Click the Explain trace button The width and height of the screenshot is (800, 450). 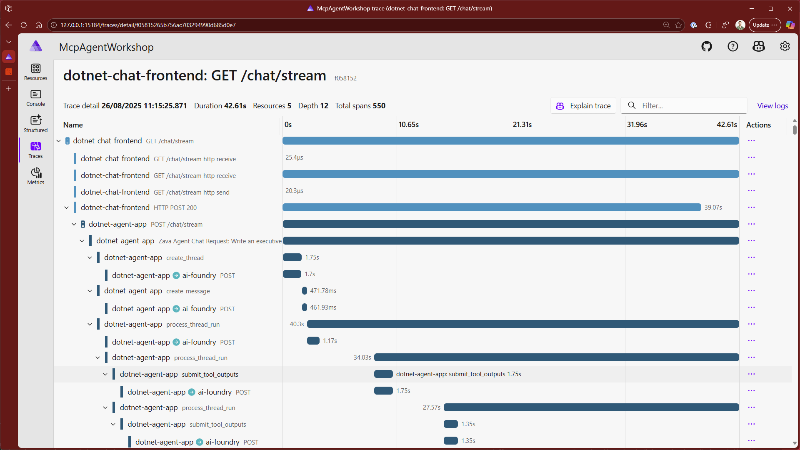click(583, 106)
